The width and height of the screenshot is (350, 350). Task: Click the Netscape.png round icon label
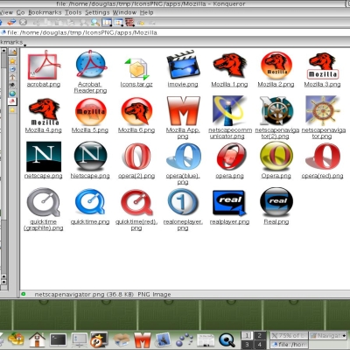point(90,176)
